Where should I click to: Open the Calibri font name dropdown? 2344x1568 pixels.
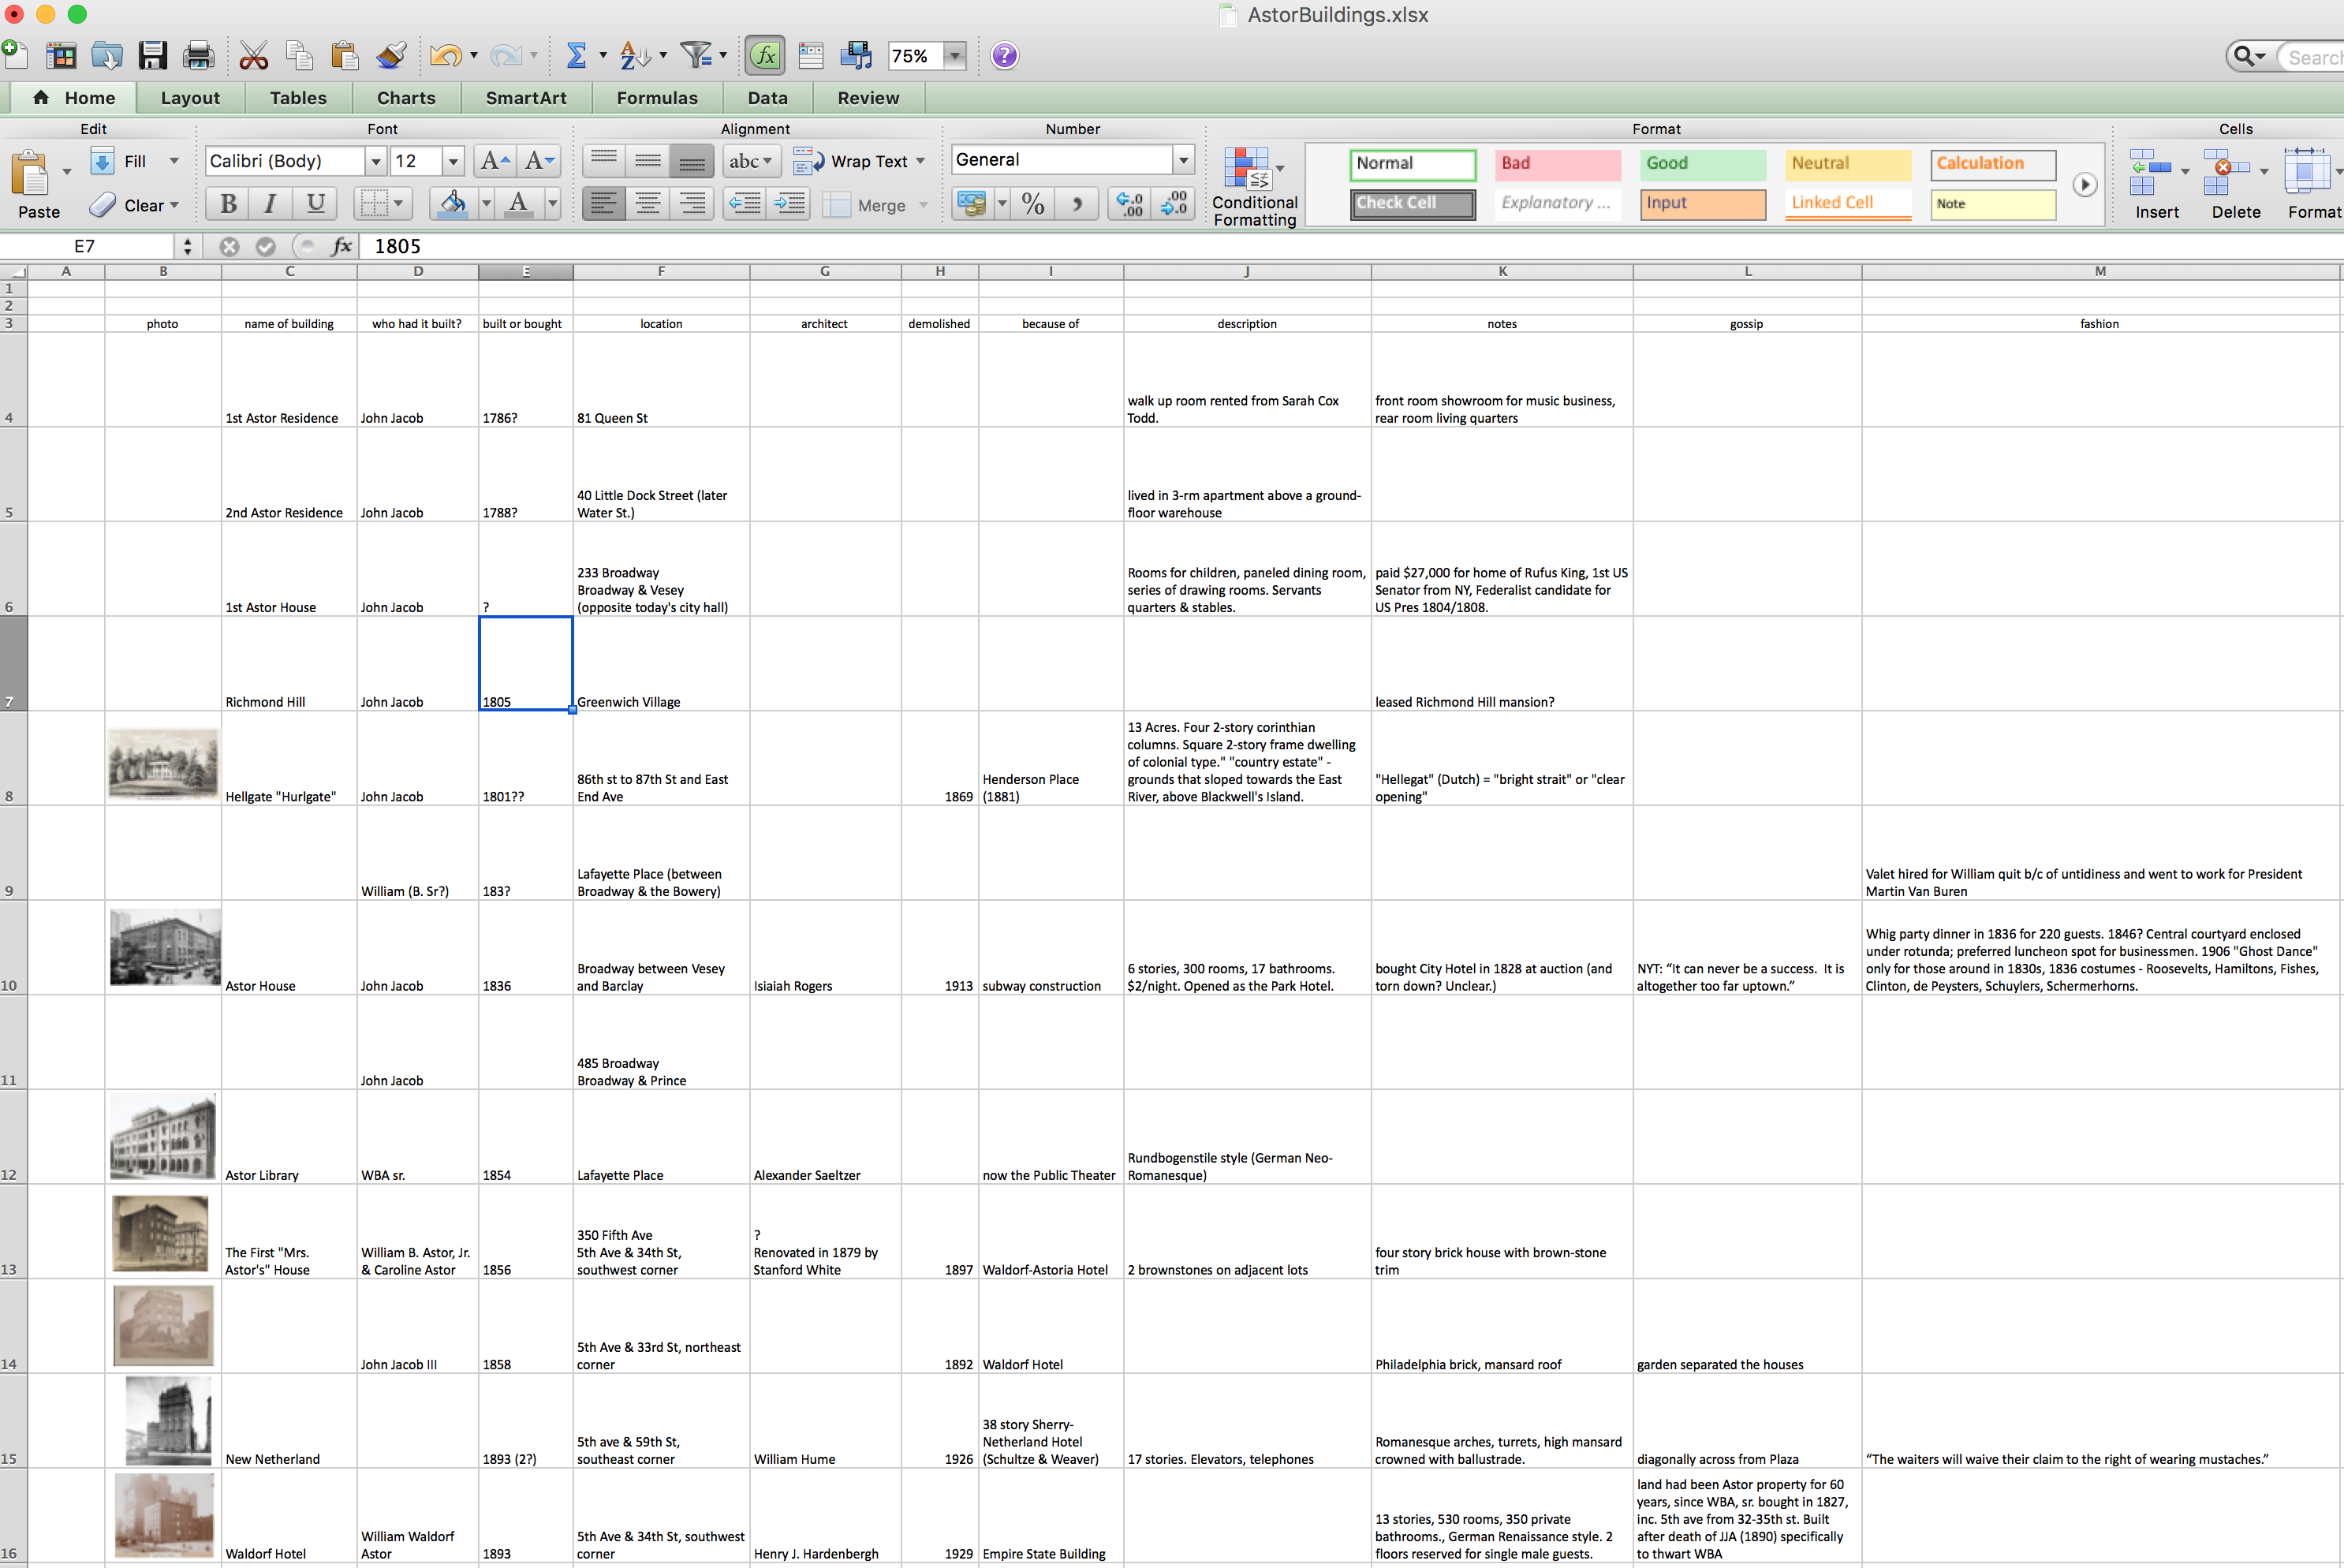(376, 161)
